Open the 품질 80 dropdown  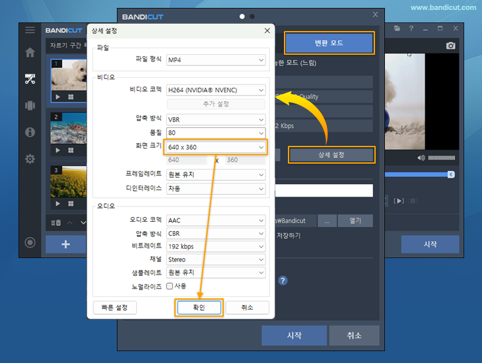click(216, 133)
